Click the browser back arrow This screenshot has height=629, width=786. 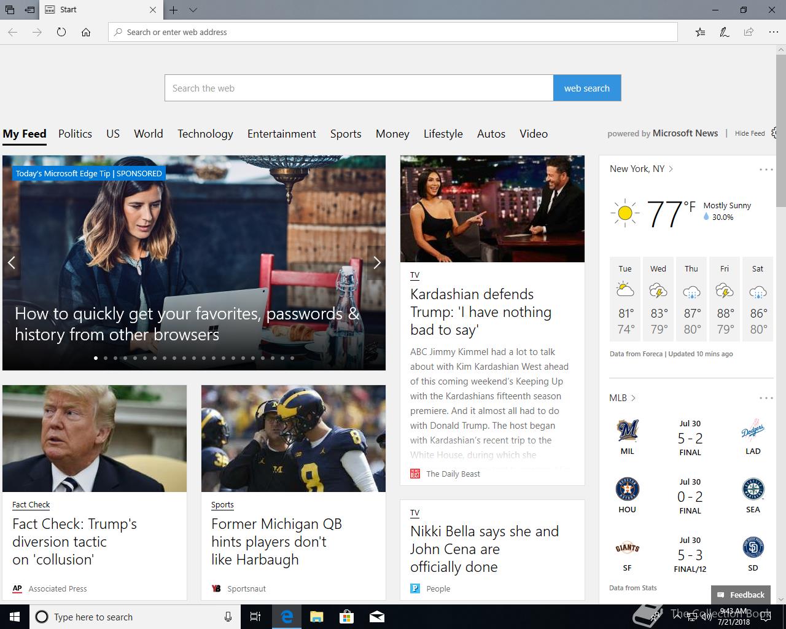12,32
